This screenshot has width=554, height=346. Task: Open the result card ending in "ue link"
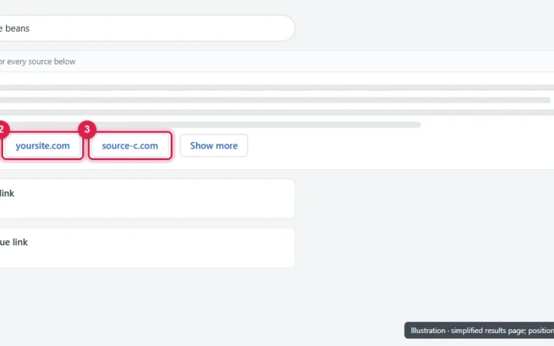(147, 248)
